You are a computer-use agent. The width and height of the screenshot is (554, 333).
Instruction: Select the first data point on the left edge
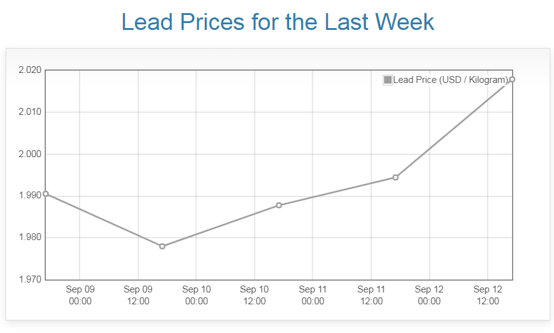pyautogui.click(x=46, y=194)
